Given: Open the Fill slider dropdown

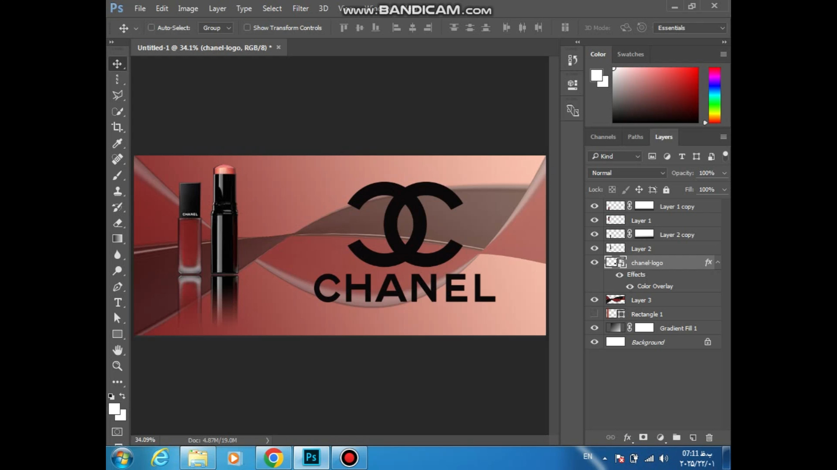Looking at the screenshot, I should pos(724,190).
